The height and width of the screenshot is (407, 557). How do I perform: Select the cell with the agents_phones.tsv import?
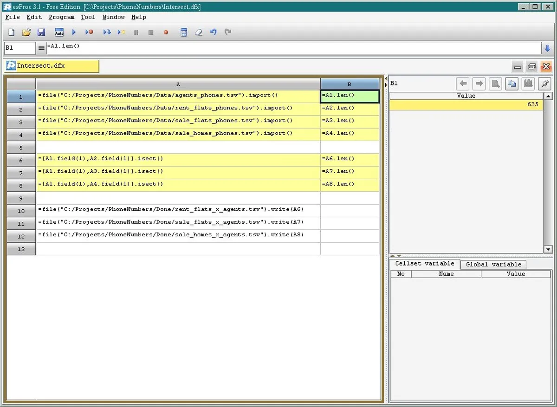click(x=178, y=97)
